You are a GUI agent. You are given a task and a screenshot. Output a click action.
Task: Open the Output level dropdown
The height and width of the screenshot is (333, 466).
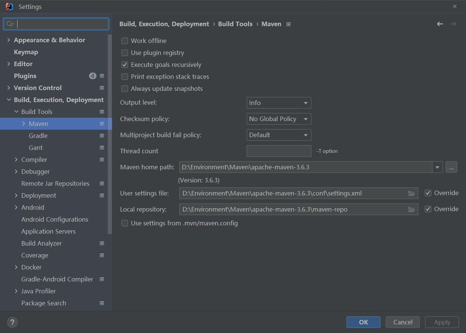click(279, 103)
